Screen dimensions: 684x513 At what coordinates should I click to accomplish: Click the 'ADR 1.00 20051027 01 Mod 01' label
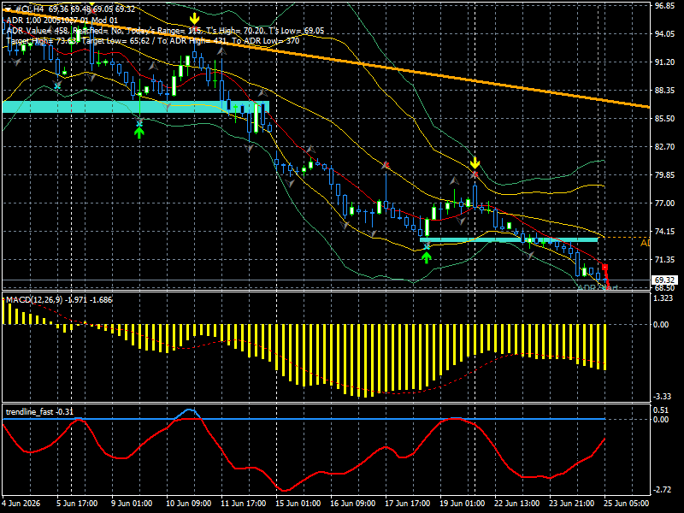[62, 21]
